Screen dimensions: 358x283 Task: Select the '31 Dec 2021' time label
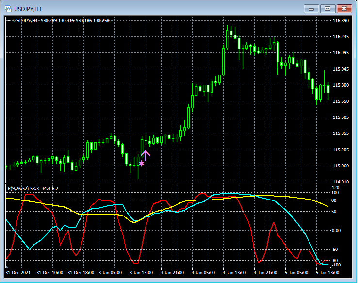(x=17, y=273)
